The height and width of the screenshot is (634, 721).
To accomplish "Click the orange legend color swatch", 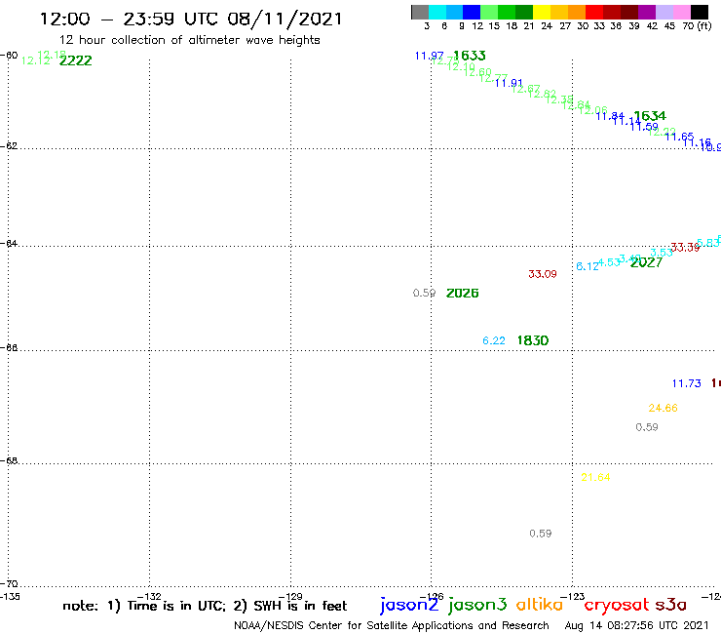I will tap(577, 12).
